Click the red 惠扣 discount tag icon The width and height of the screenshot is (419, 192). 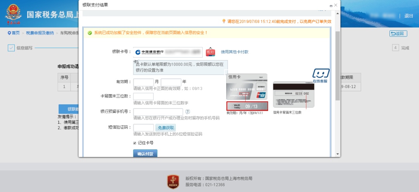tap(210, 52)
